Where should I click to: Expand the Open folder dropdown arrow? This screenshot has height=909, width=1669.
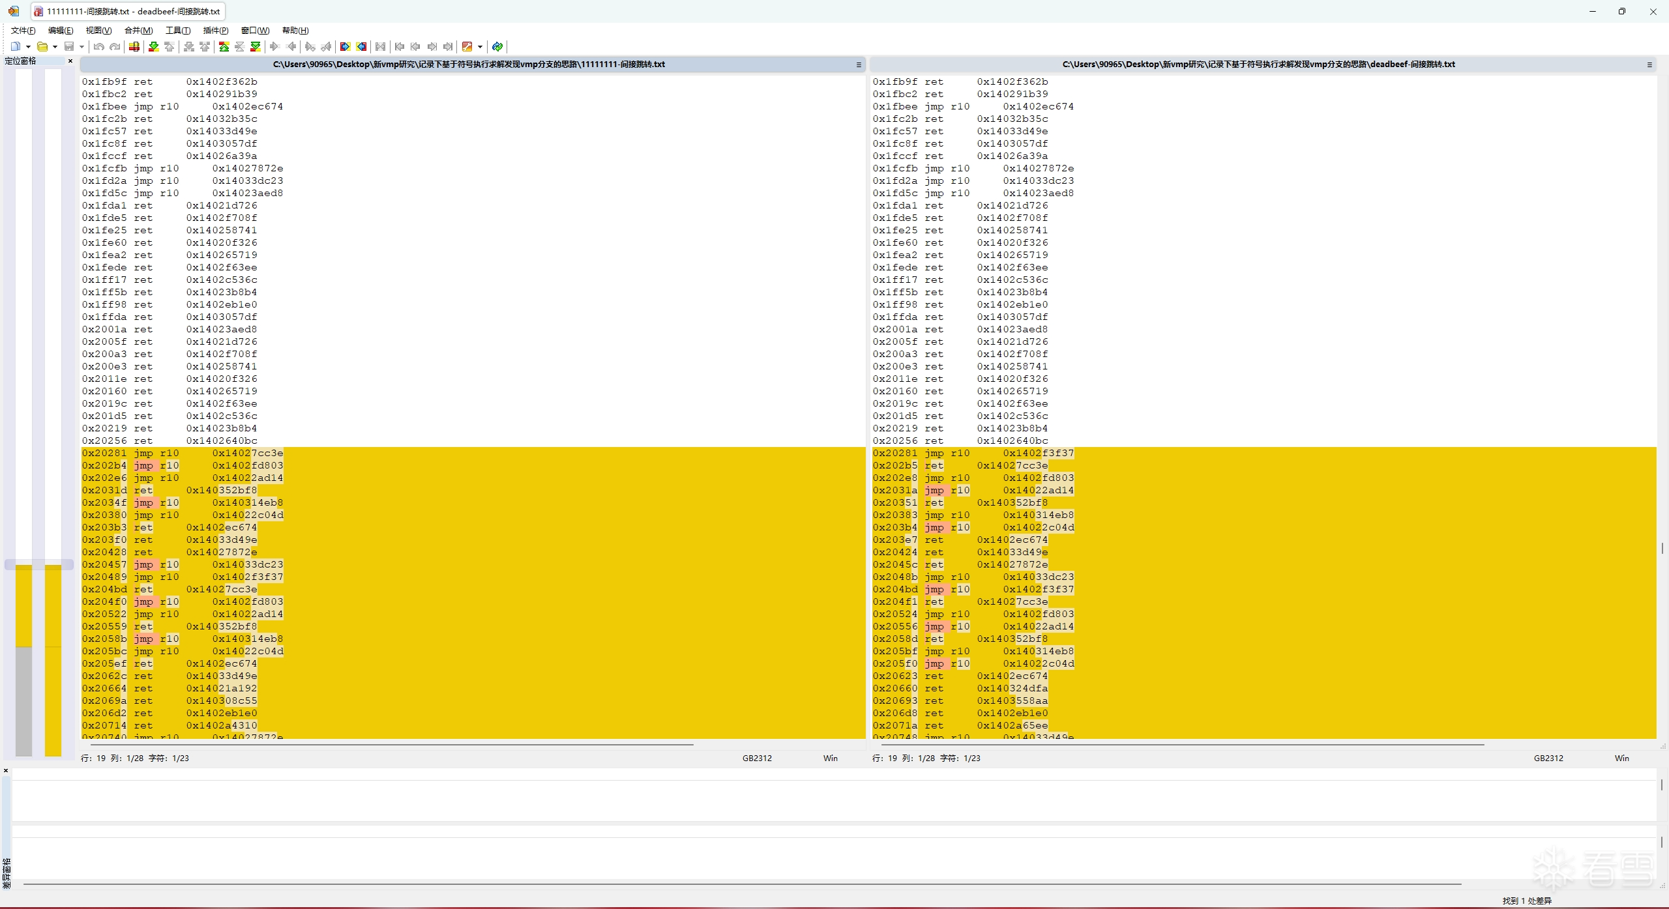tap(55, 46)
